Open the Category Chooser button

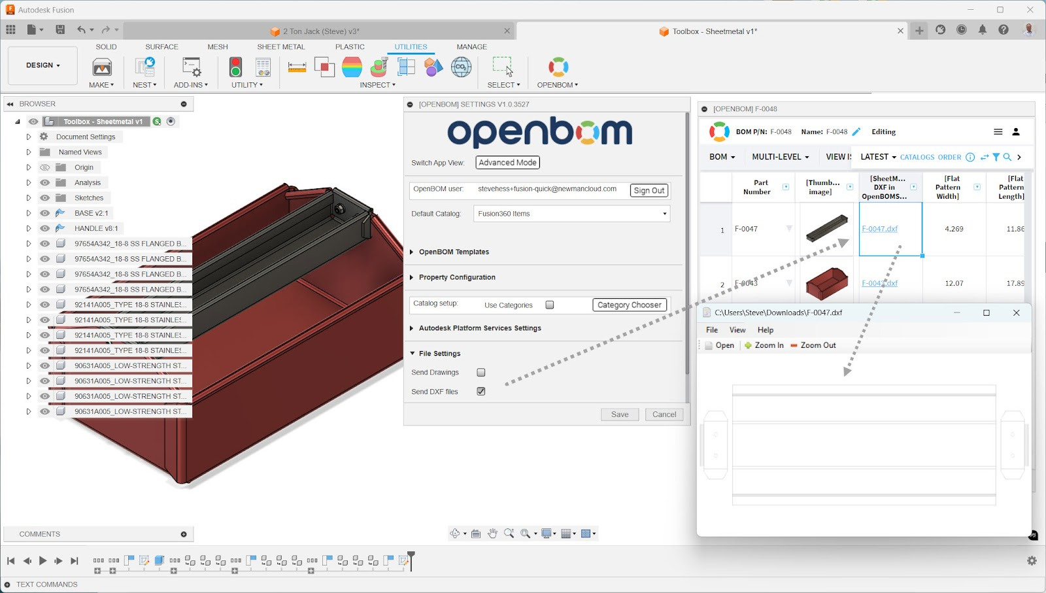(x=630, y=305)
